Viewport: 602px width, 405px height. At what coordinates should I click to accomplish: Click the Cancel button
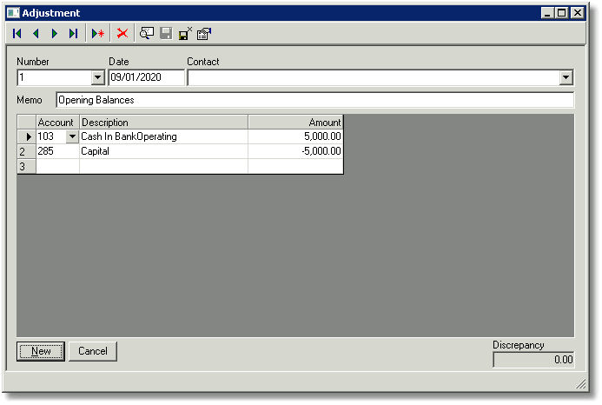(93, 351)
